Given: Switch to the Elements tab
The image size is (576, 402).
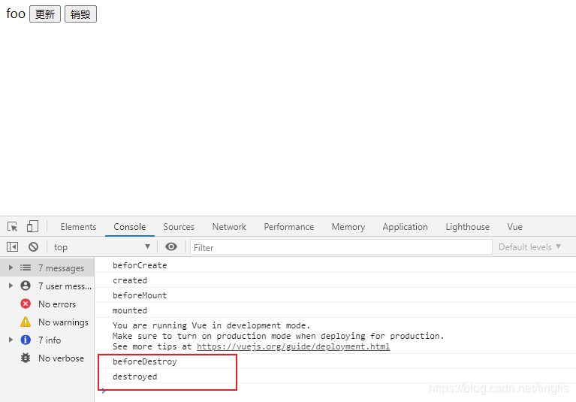Looking at the screenshot, I should pos(78,227).
